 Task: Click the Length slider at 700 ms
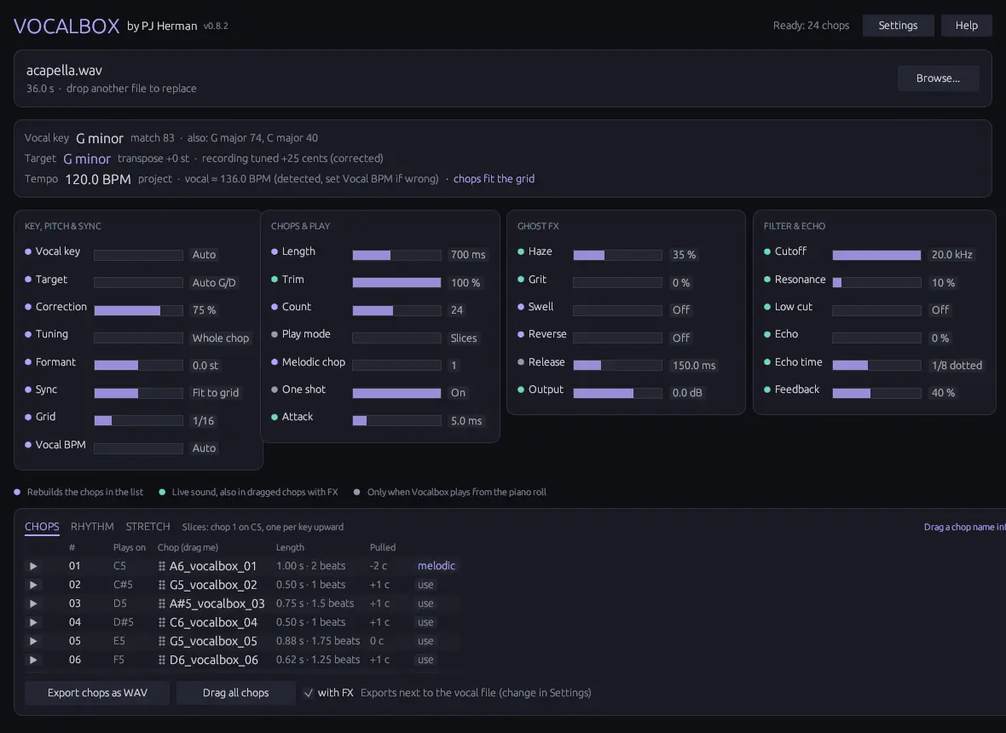(x=396, y=255)
